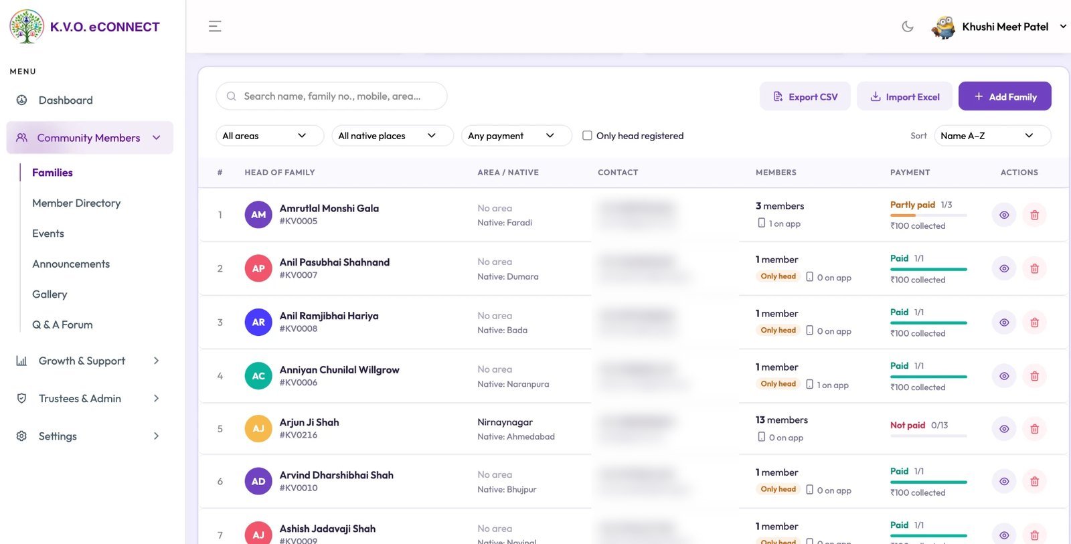
Task: Open the Any payment filter dropdown
Action: tap(517, 136)
